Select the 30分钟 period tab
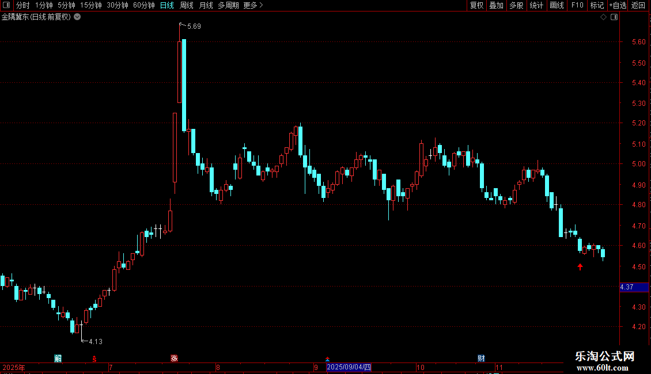This screenshot has width=651, height=374. click(x=118, y=5)
